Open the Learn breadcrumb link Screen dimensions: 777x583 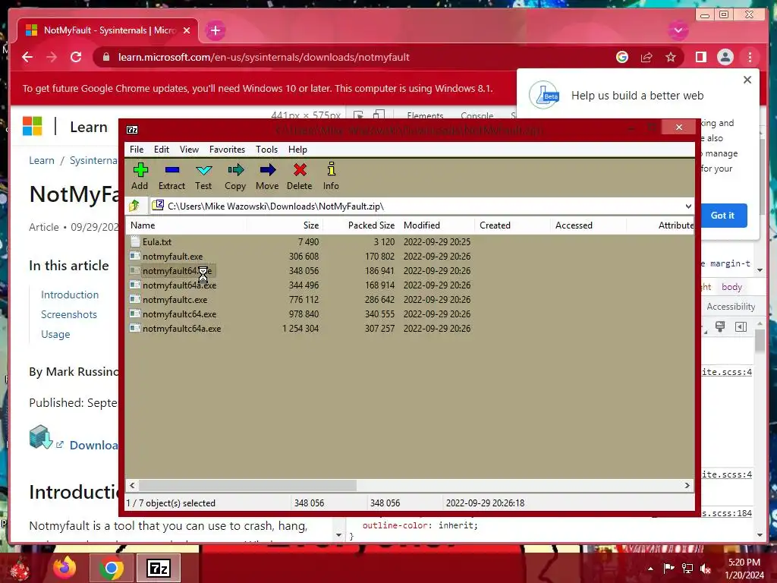tap(42, 161)
